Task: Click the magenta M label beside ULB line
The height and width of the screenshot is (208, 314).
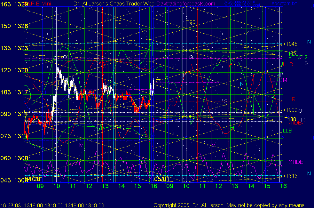Action: point(285,80)
